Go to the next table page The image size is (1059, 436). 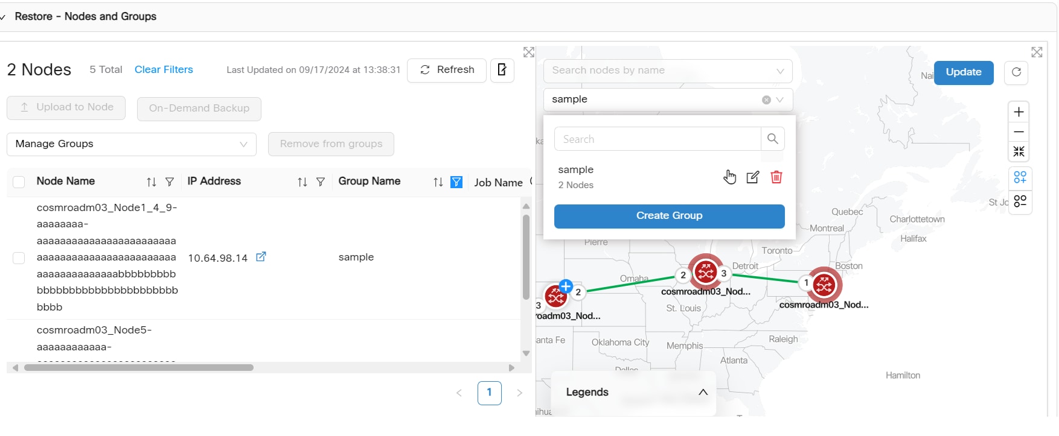520,393
